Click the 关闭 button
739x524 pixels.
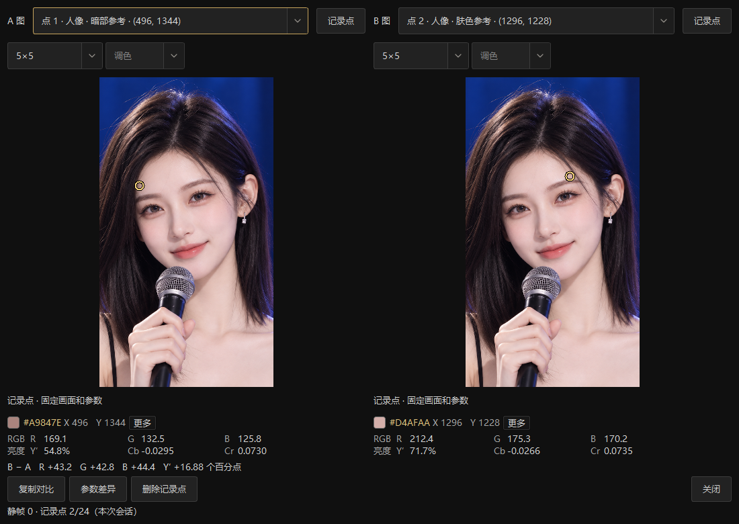[x=711, y=489]
